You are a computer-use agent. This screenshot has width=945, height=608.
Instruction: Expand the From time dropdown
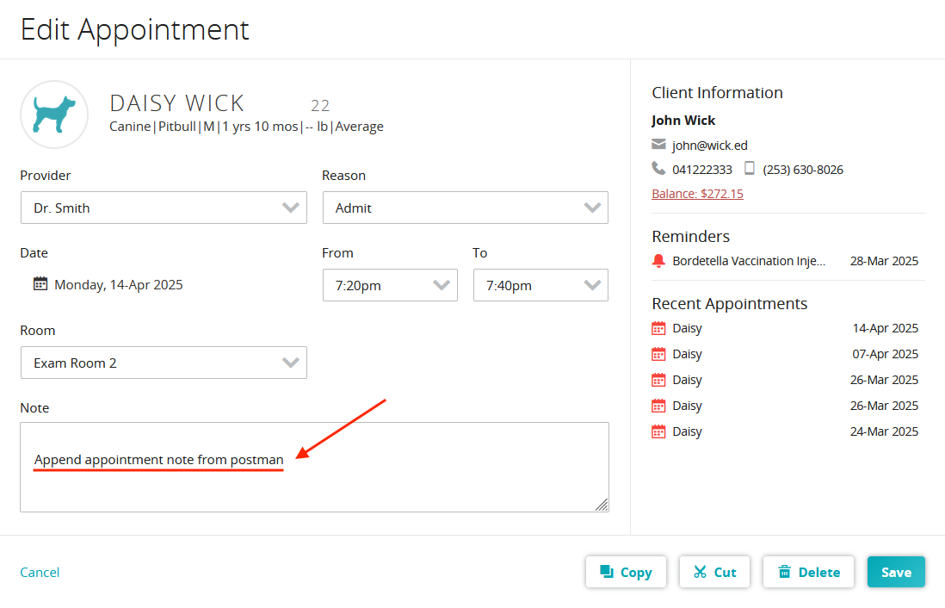pos(390,285)
